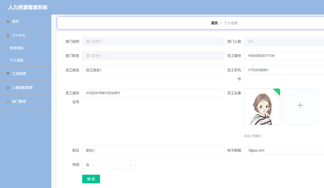The height and width of the screenshot is (188, 324).
Task: Click the icon beside 部门管理
Action: (x=8, y=101)
